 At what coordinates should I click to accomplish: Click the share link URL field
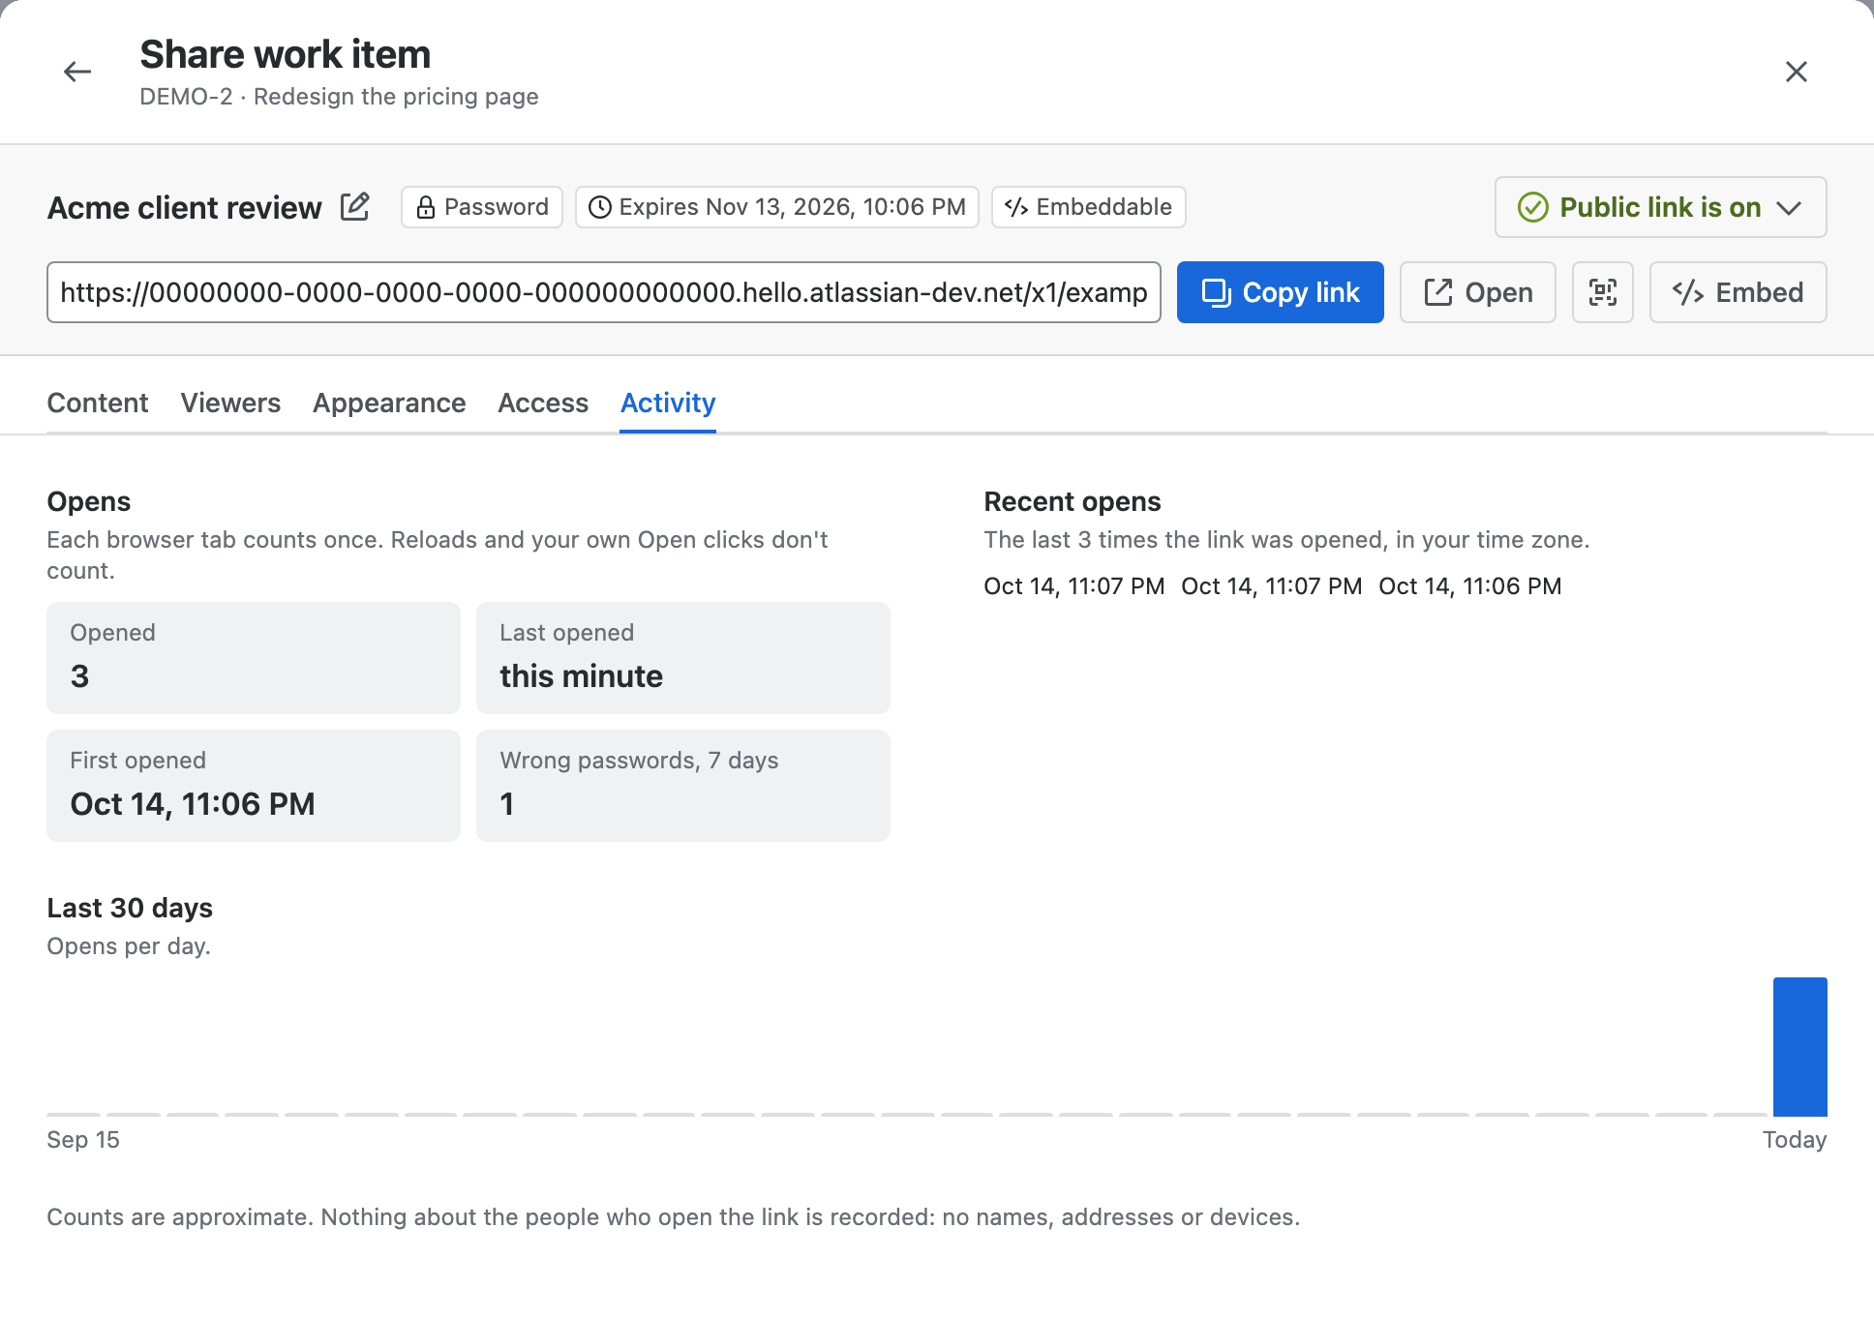[x=604, y=292]
